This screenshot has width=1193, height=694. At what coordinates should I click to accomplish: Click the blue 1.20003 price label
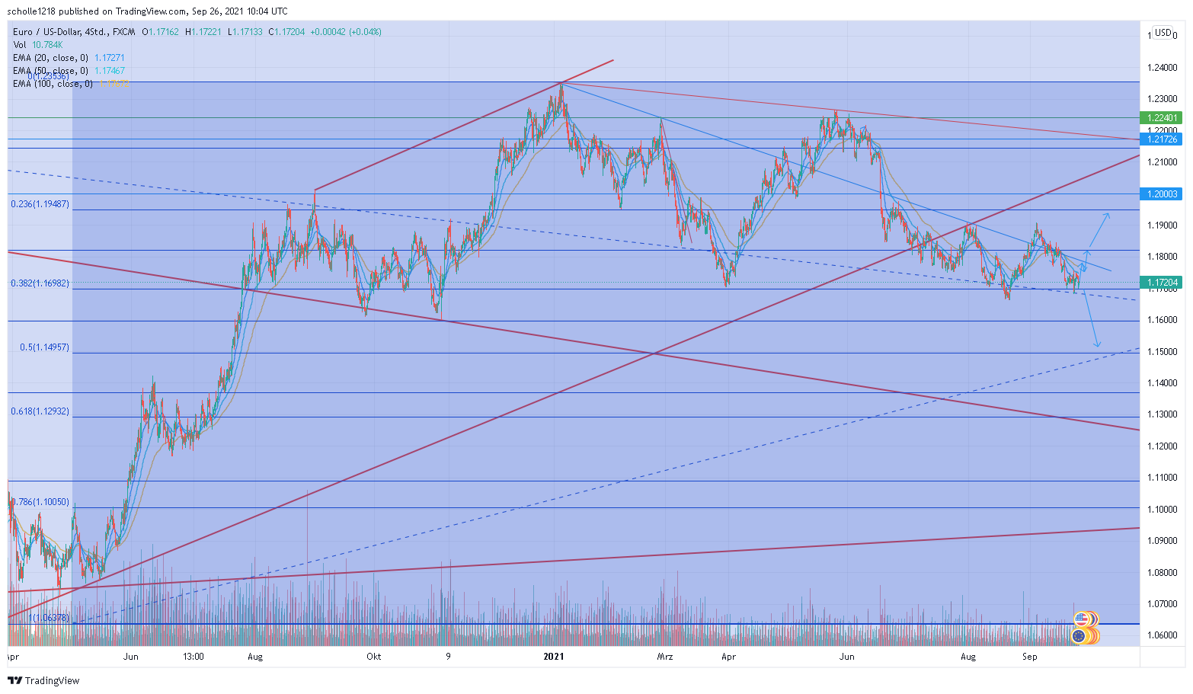coord(1161,194)
